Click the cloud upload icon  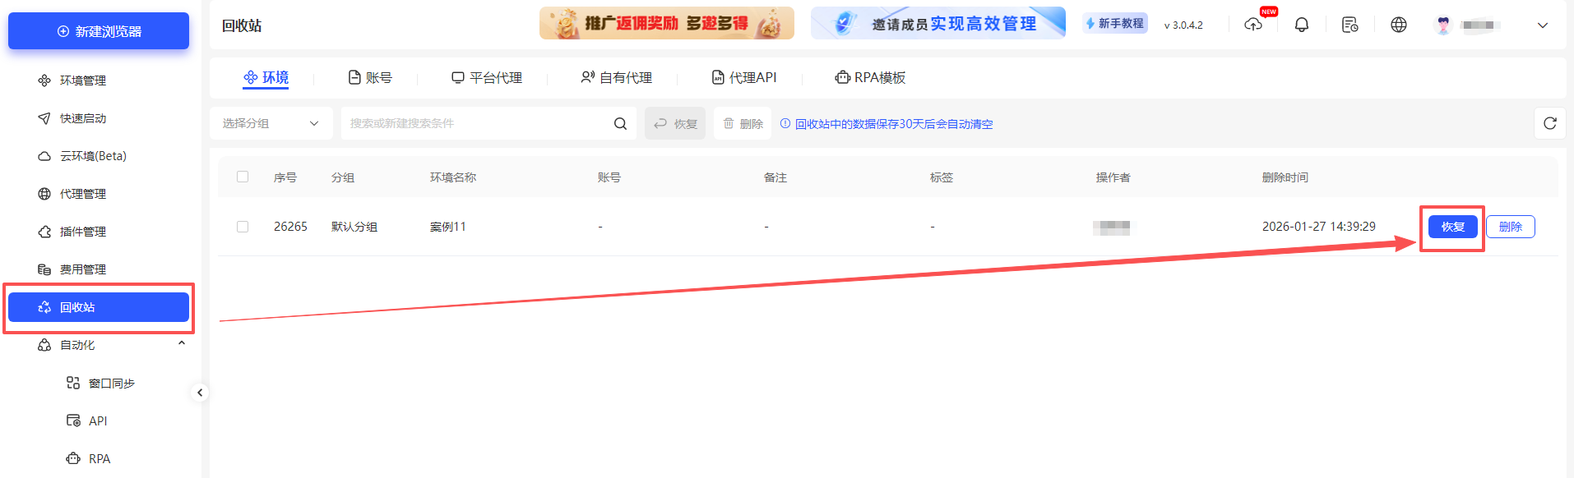point(1253,25)
